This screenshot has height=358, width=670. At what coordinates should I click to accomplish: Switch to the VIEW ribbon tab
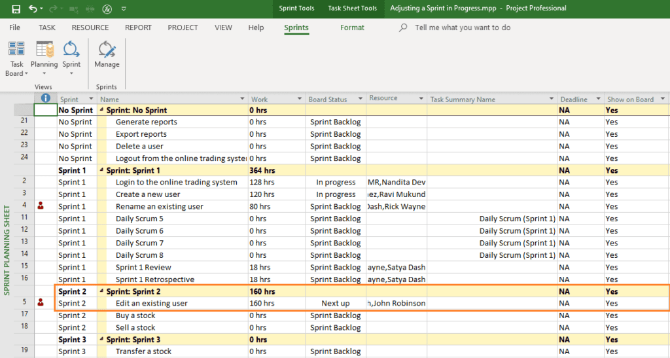coord(224,27)
